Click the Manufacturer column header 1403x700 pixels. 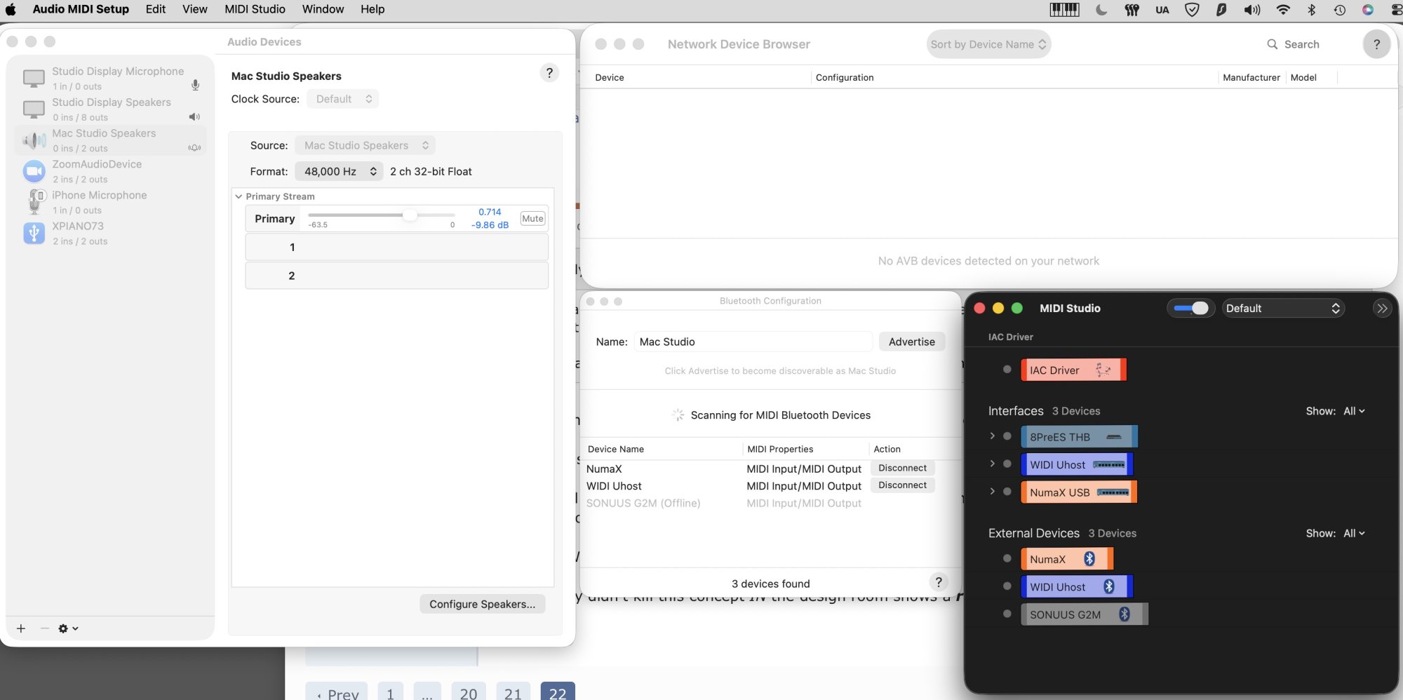click(1251, 77)
